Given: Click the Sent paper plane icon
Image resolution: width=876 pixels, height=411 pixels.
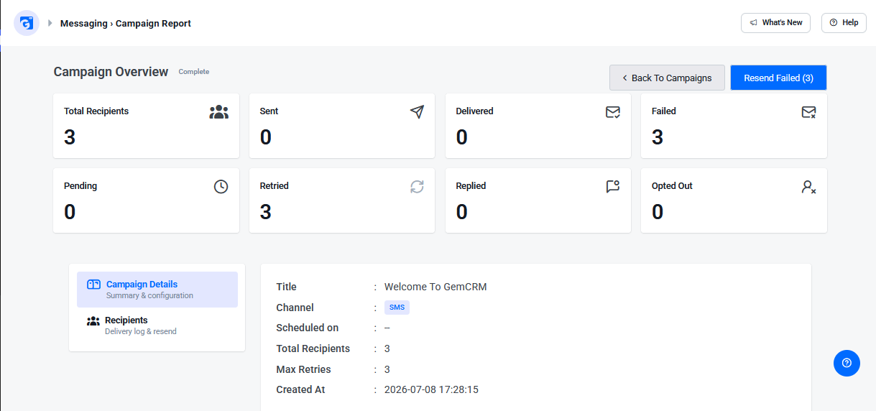Looking at the screenshot, I should (x=417, y=111).
